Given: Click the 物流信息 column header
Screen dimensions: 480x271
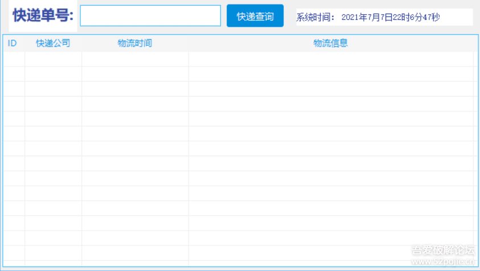Looking at the screenshot, I should (330, 43).
